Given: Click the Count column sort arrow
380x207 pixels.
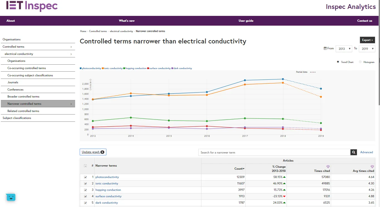Looking at the screenshot, I should coord(244,169).
